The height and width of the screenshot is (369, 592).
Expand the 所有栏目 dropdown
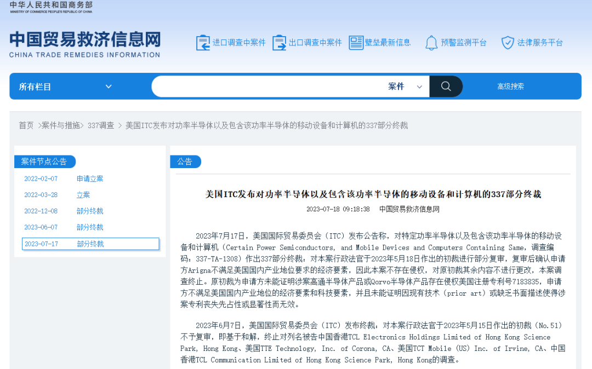click(x=65, y=87)
